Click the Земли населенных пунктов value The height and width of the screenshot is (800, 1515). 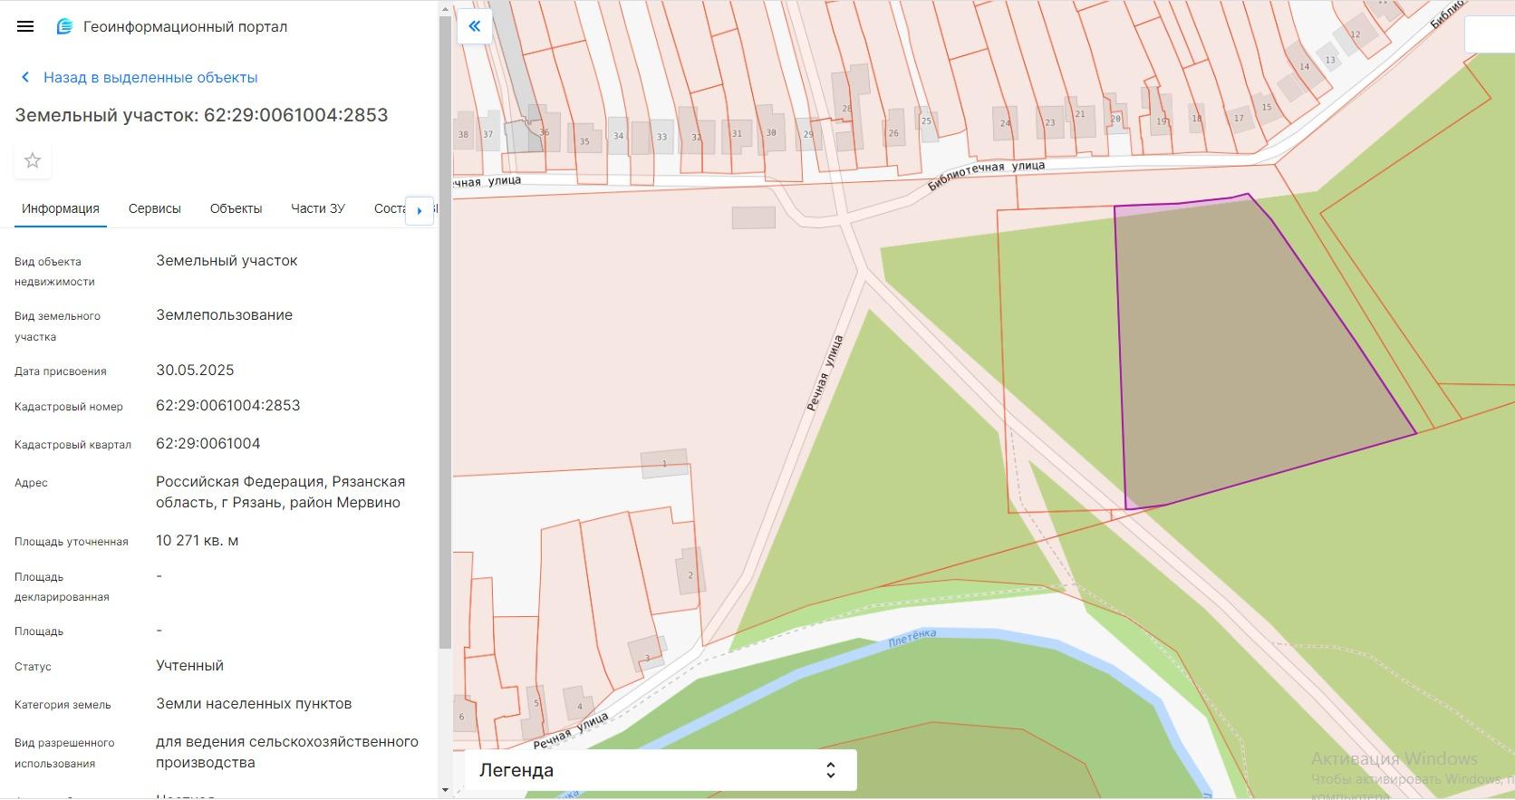point(254,703)
